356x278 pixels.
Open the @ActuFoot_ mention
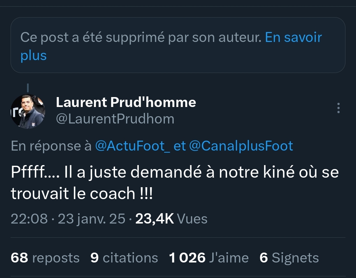point(133,146)
